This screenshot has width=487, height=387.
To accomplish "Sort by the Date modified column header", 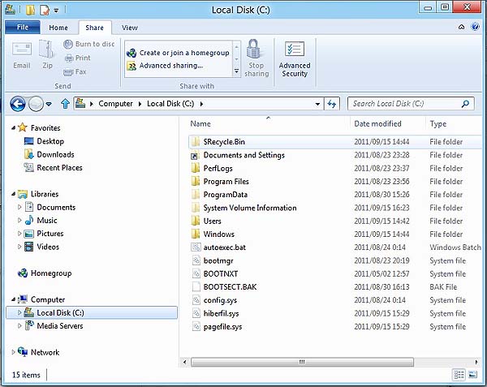I will (377, 124).
